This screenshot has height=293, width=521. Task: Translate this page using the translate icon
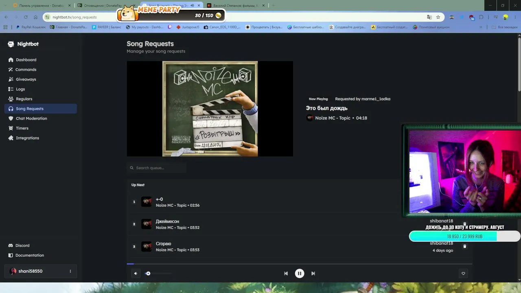point(429,17)
